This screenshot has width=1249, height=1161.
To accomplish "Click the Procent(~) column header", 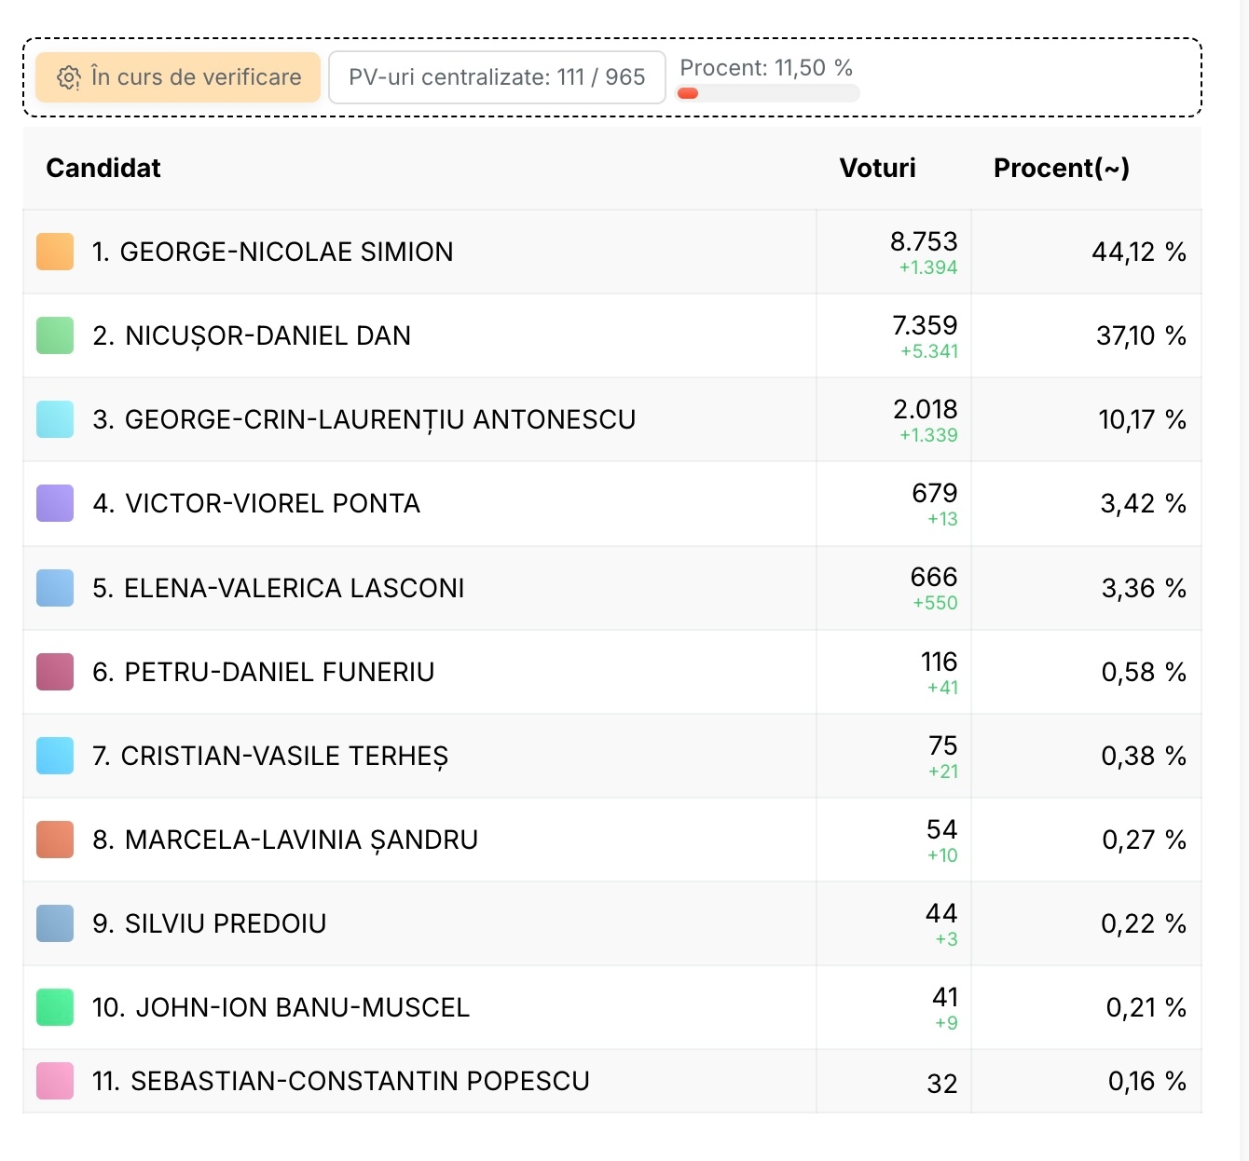I will pos(1061,168).
